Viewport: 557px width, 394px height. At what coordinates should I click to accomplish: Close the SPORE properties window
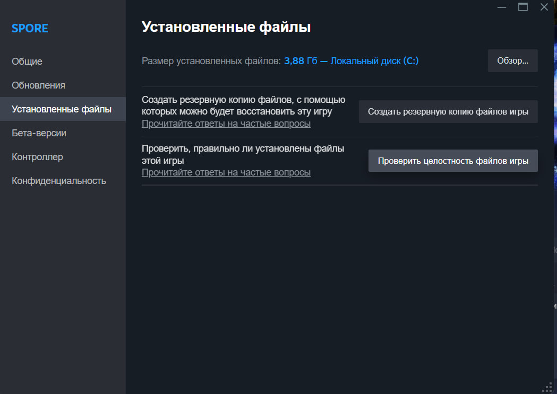coord(544,7)
